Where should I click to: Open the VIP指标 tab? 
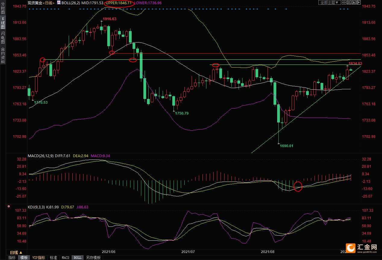click(x=39, y=258)
